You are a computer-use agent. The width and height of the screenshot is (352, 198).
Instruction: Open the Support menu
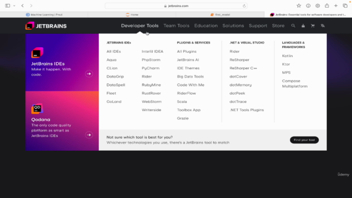258,26
